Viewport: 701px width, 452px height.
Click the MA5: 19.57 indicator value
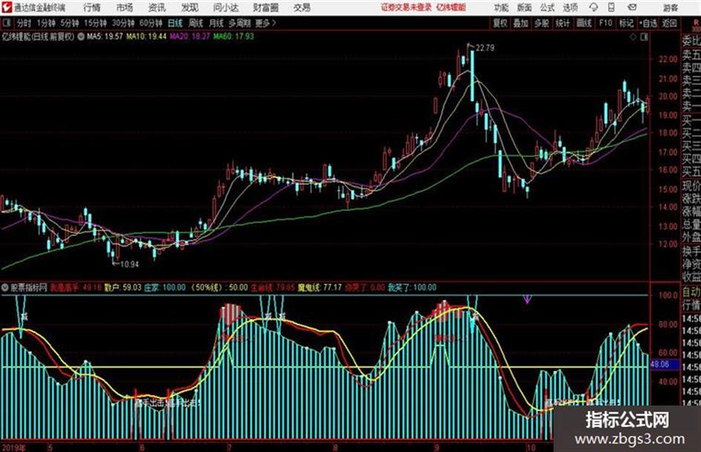[x=105, y=36]
